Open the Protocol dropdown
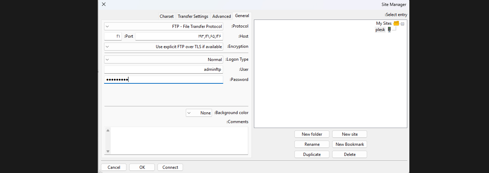This screenshot has width=489, height=173. pyautogui.click(x=163, y=27)
